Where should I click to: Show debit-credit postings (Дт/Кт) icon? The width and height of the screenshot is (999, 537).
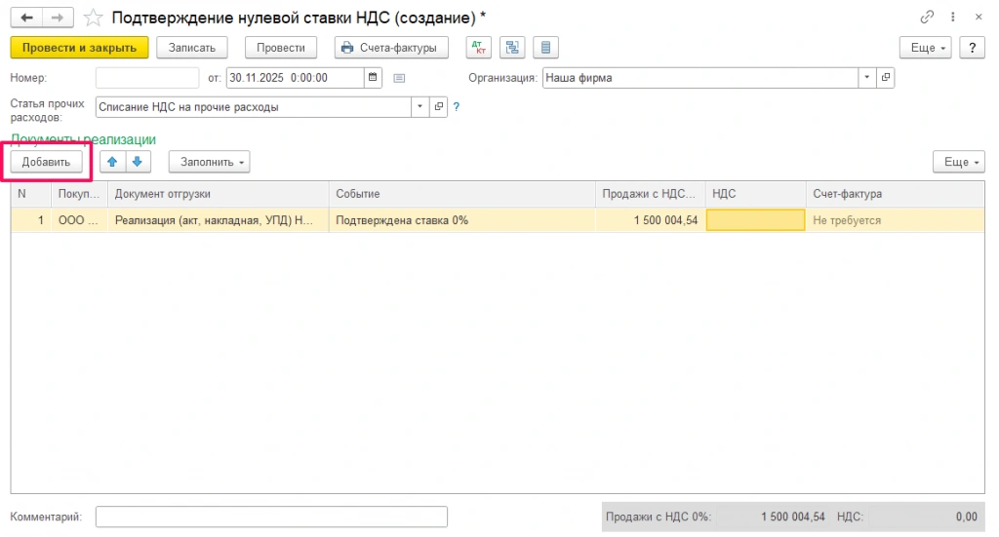pos(478,48)
